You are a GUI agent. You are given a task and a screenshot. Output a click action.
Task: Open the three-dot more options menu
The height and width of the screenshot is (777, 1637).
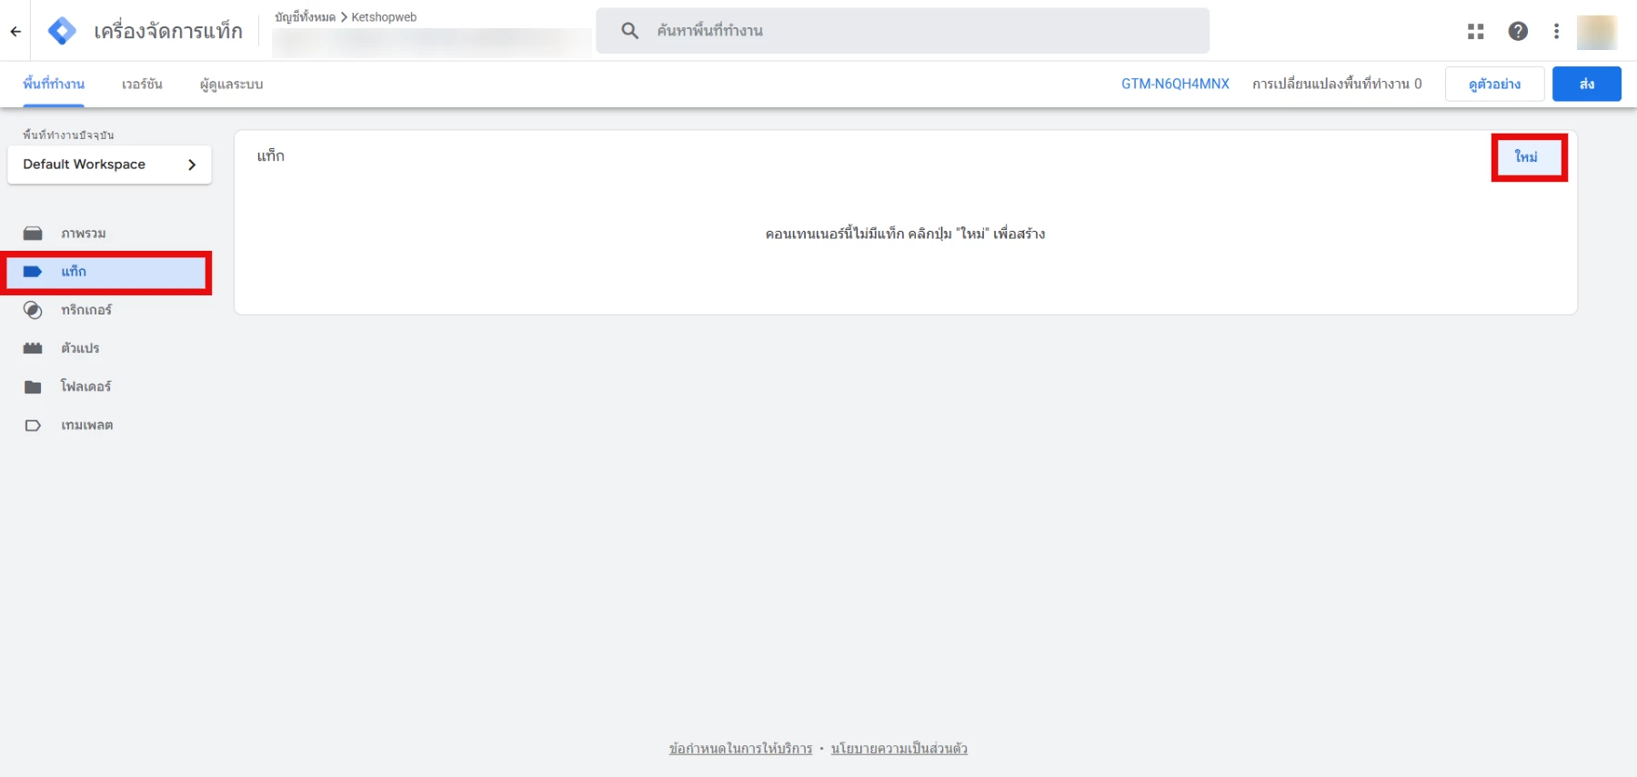pyautogui.click(x=1556, y=31)
